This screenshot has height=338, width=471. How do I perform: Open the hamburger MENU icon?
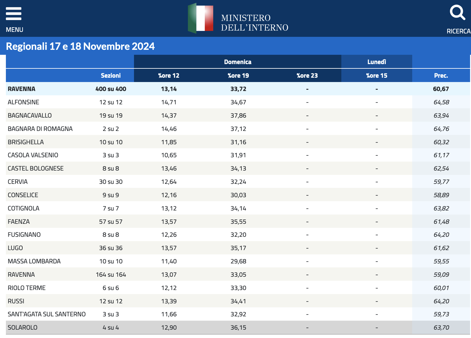point(14,14)
